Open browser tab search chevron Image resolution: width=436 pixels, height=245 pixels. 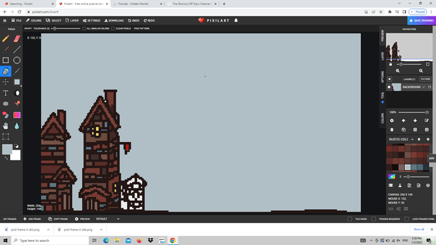click(399, 4)
